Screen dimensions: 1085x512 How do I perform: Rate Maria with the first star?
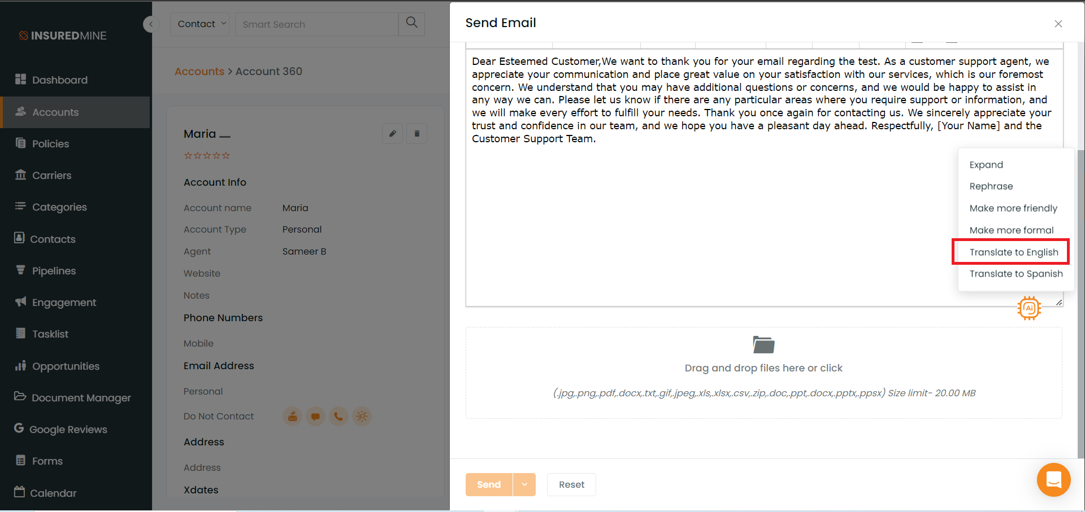point(188,155)
